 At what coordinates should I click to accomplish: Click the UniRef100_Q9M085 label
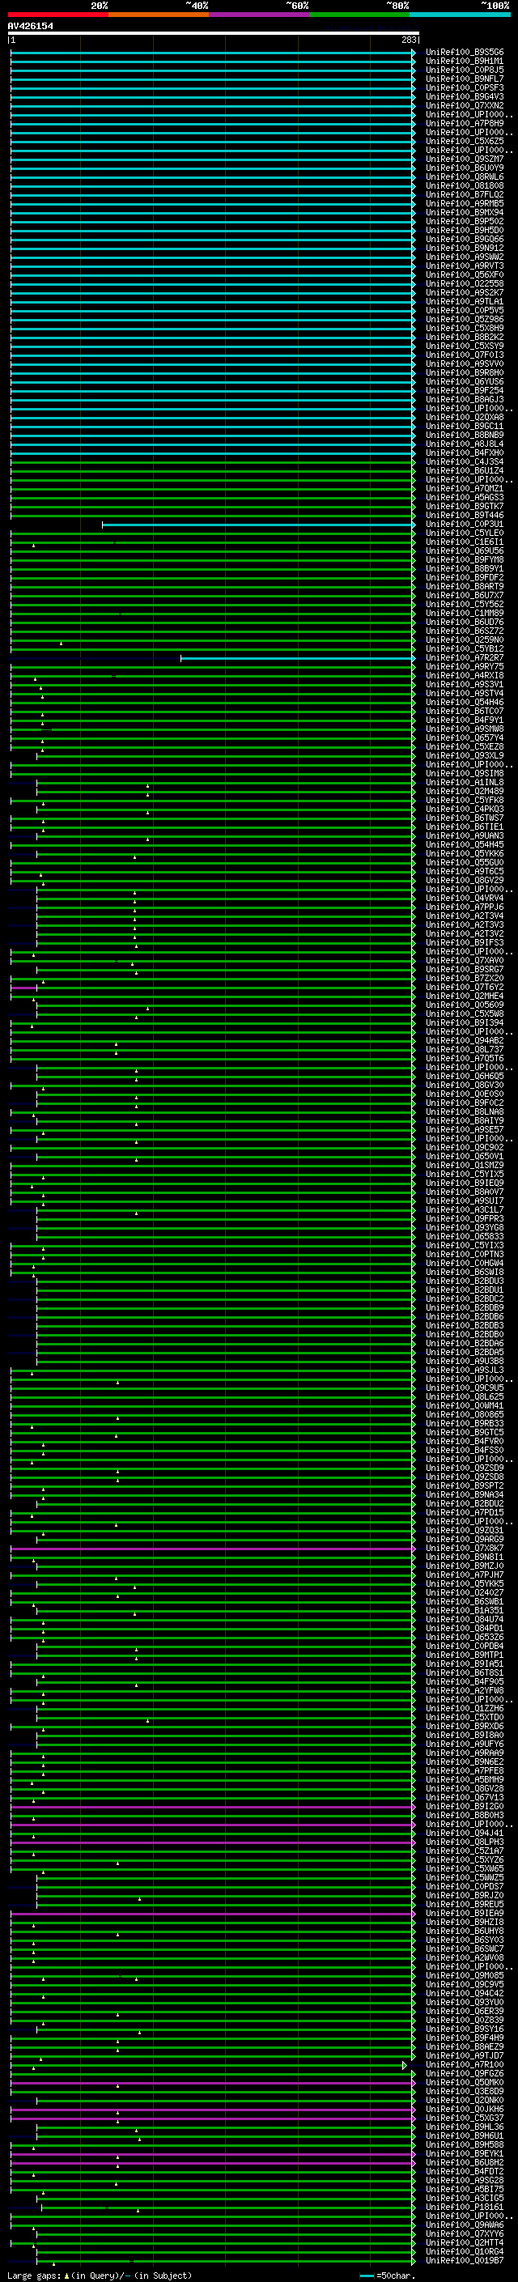(465, 1975)
